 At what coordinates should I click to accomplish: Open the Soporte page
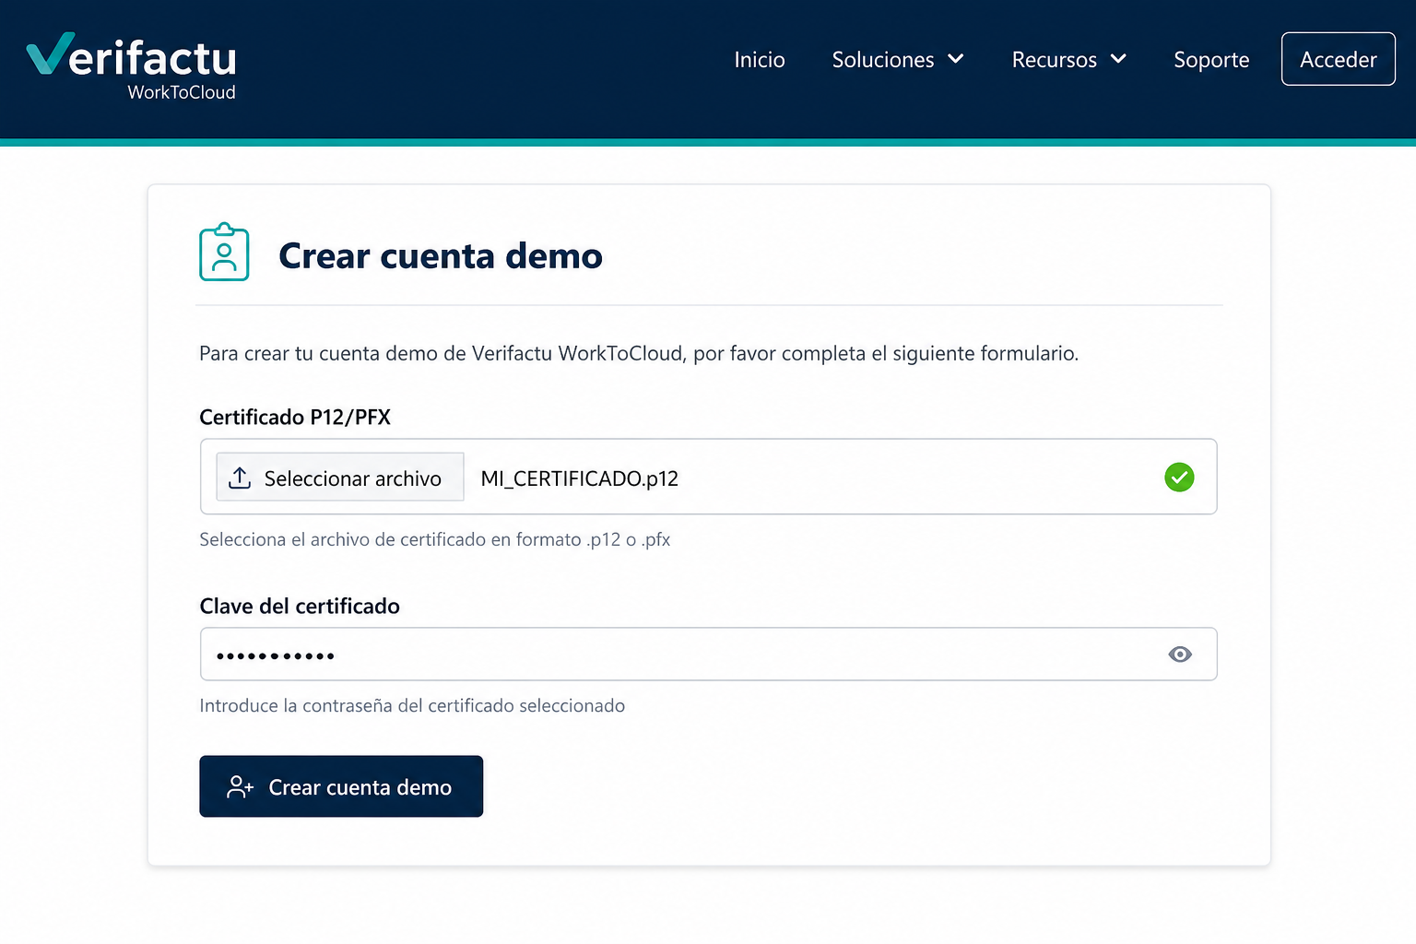(x=1211, y=60)
